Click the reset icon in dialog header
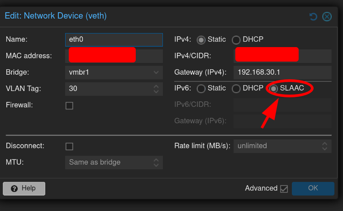The image size is (343, 211). pyautogui.click(x=313, y=17)
